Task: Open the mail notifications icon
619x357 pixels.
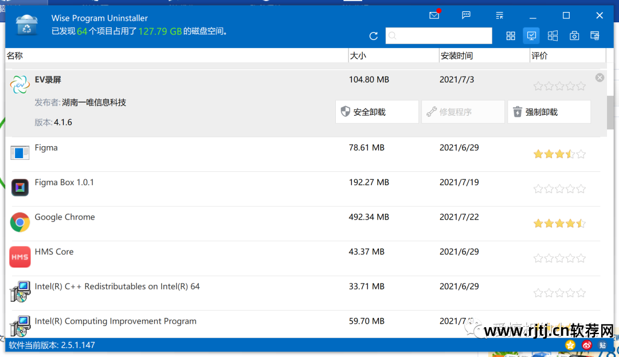Action: coord(434,15)
